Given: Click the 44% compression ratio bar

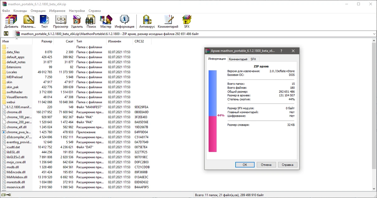Looking at the screenshot, I should (213, 111).
